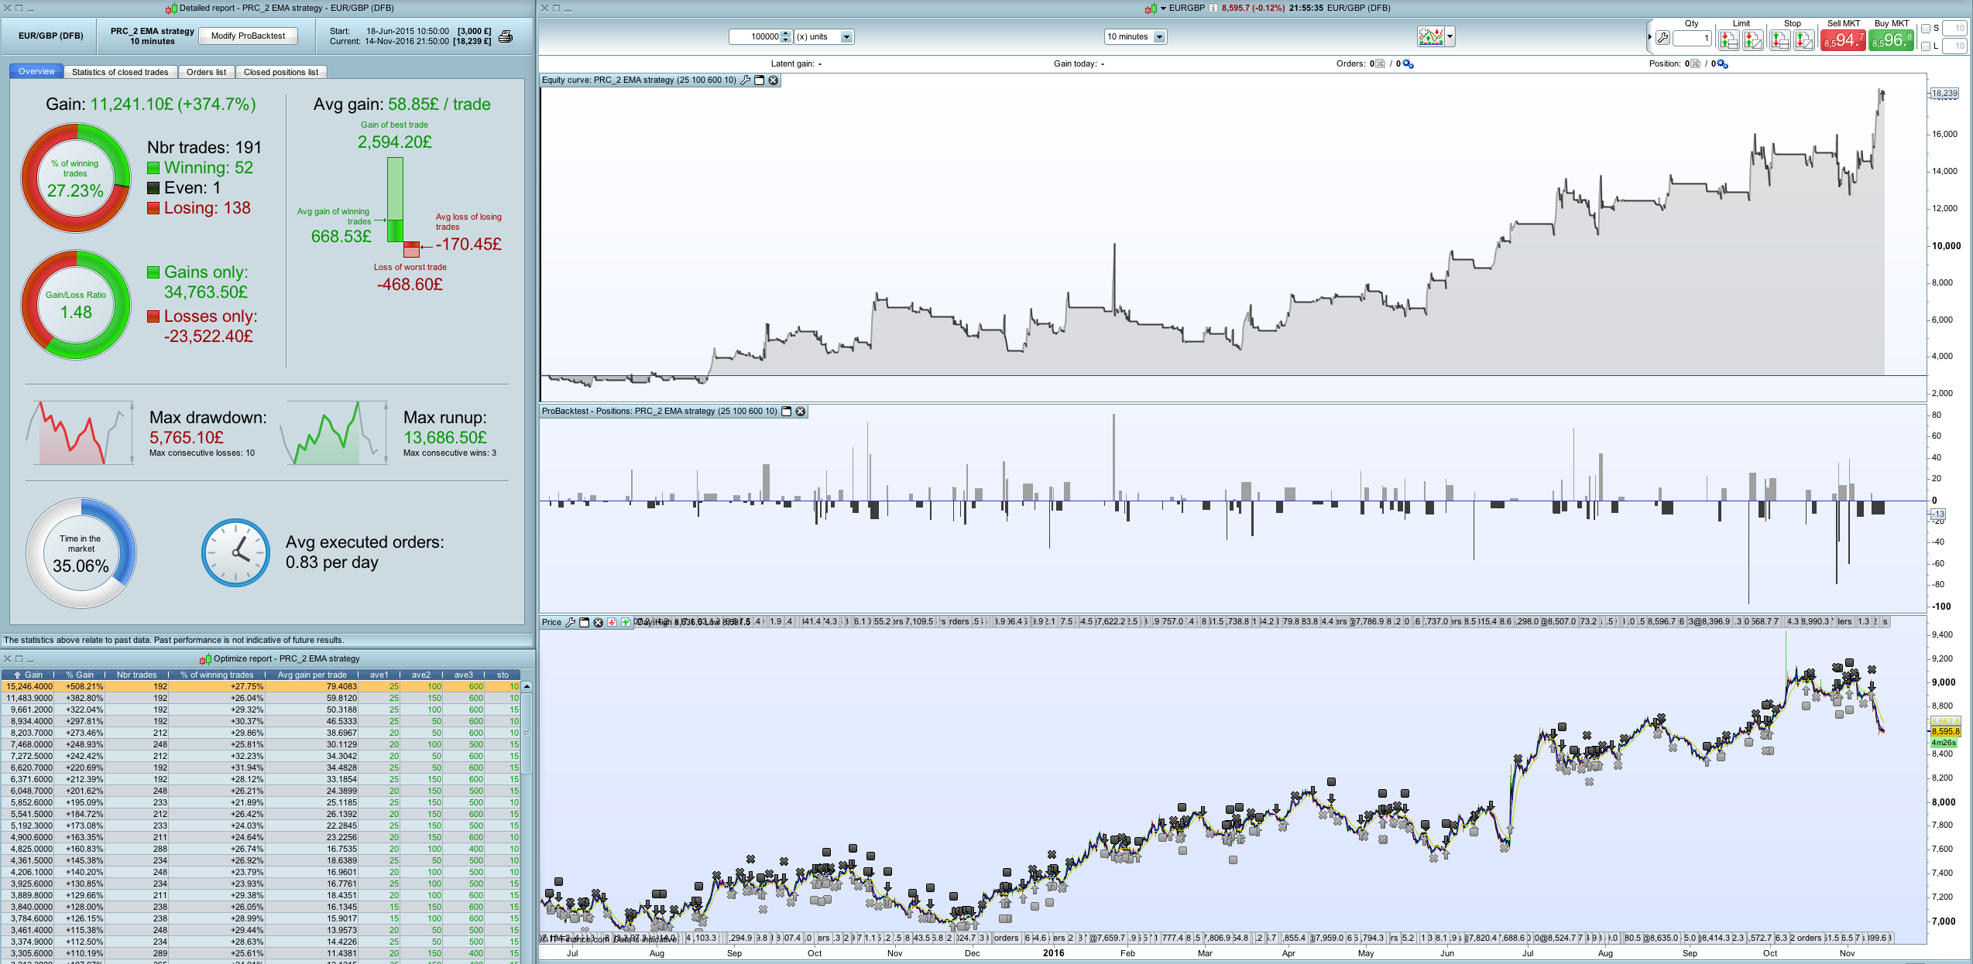Click the Qty input field

[1691, 38]
